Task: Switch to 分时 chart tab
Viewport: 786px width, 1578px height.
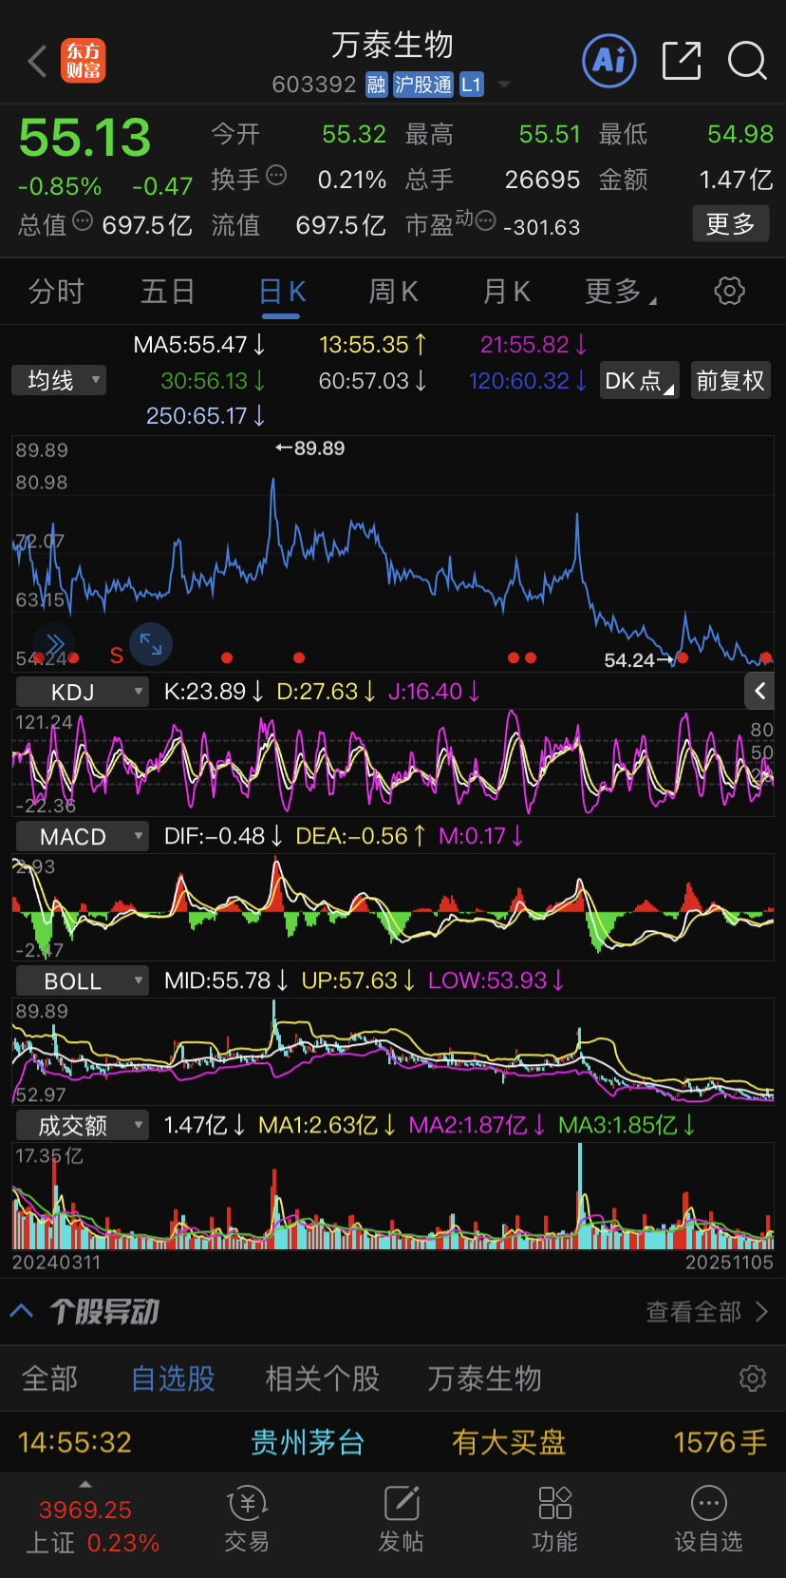Action: click(x=56, y=292)
